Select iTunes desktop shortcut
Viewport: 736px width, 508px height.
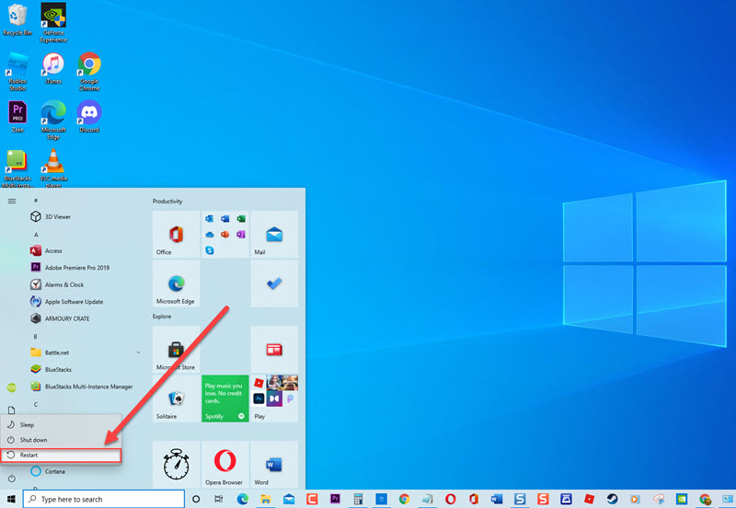[x=53, y=68]
